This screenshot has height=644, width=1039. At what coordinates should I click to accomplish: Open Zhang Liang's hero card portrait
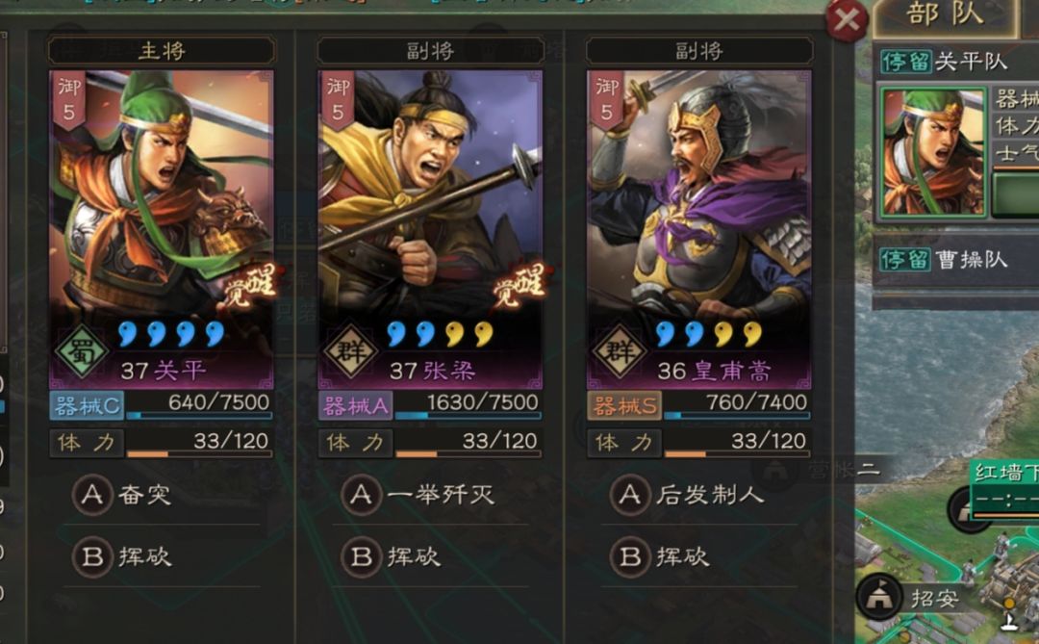pos(430,229)
